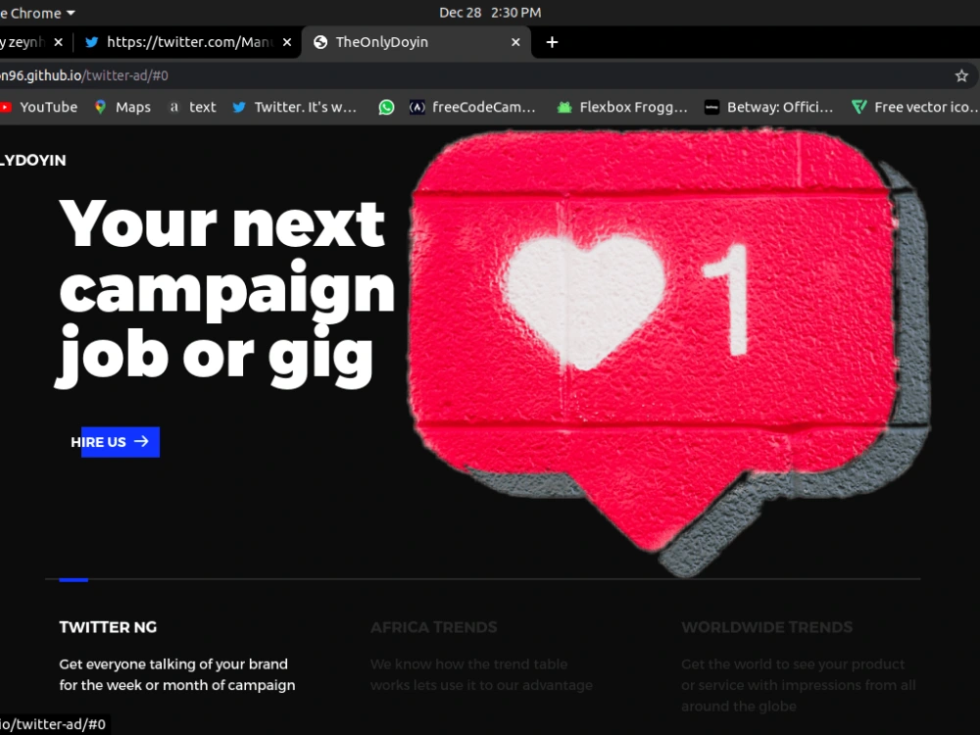Close the zeynh tab
Viewport: 980px width, 735px height.
(58, 42)
